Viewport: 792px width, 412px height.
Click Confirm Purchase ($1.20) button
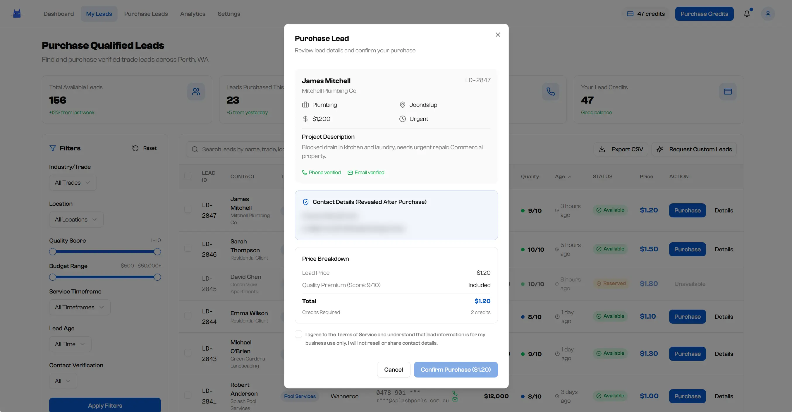455,370
